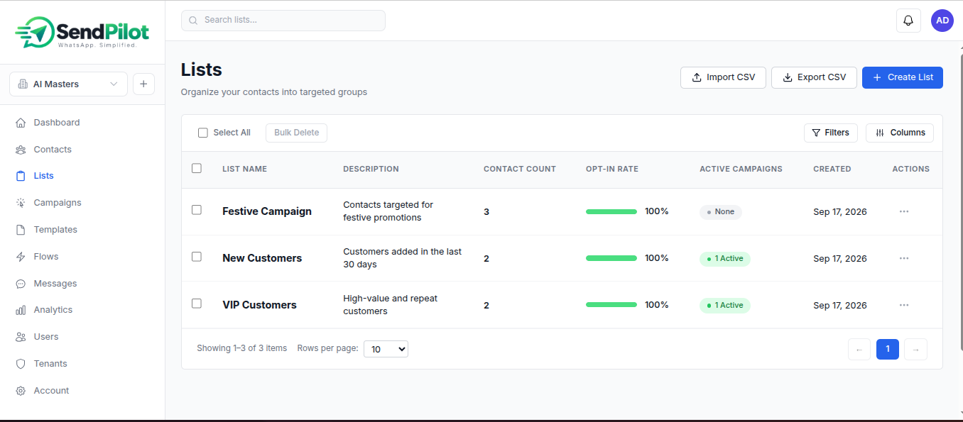The height and width of the screenshot is (422, 963).
Task: Sort by the Created column header
Action: tap(832, 169)
